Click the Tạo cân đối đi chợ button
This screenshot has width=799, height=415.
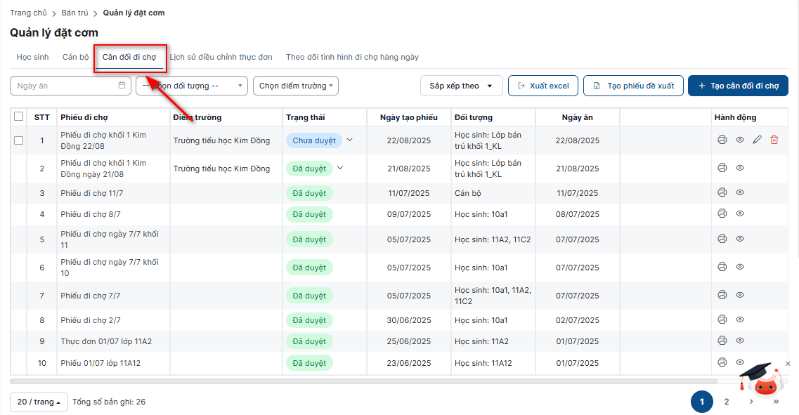(738, 86)
